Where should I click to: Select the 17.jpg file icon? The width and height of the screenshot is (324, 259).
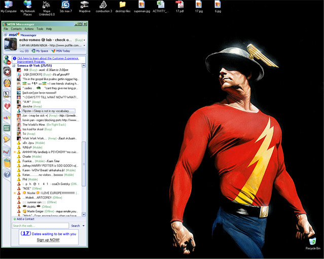pyautogui.click(x=199, y=7)
